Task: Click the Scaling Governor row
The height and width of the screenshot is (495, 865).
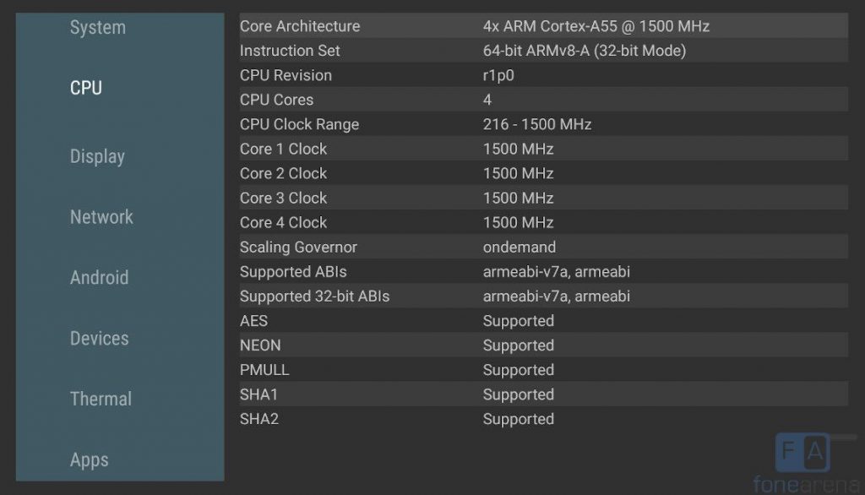Action: click(543, 247)
